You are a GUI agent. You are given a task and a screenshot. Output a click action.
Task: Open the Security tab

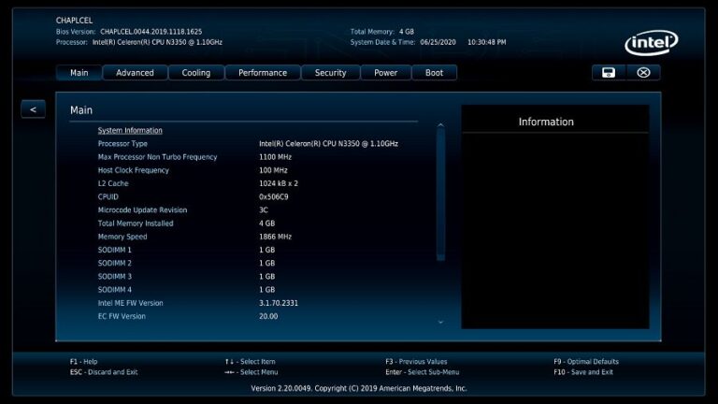pyautogui.click(x=331, y=73)
